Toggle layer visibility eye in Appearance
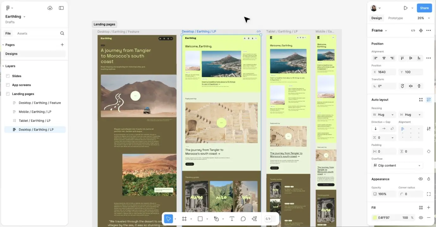Viewport: 436px width, 227px height. tap(421, 179)
